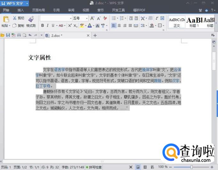
Task: Apply 正文 style
Action: click(177, 22)
